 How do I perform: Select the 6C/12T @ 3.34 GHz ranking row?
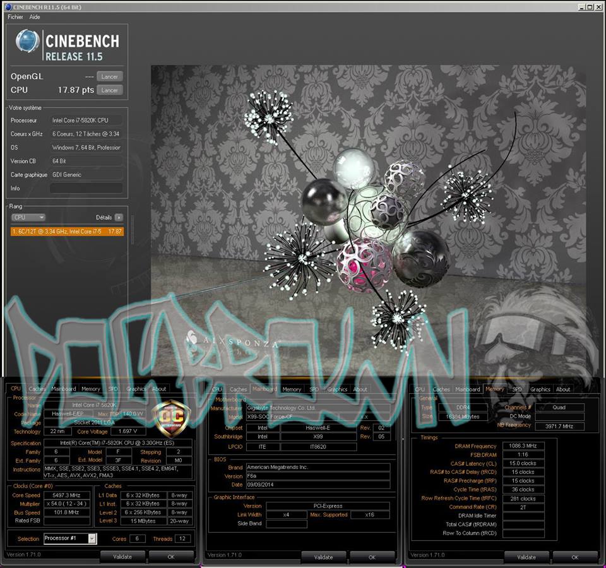click(x=68, y=232)
